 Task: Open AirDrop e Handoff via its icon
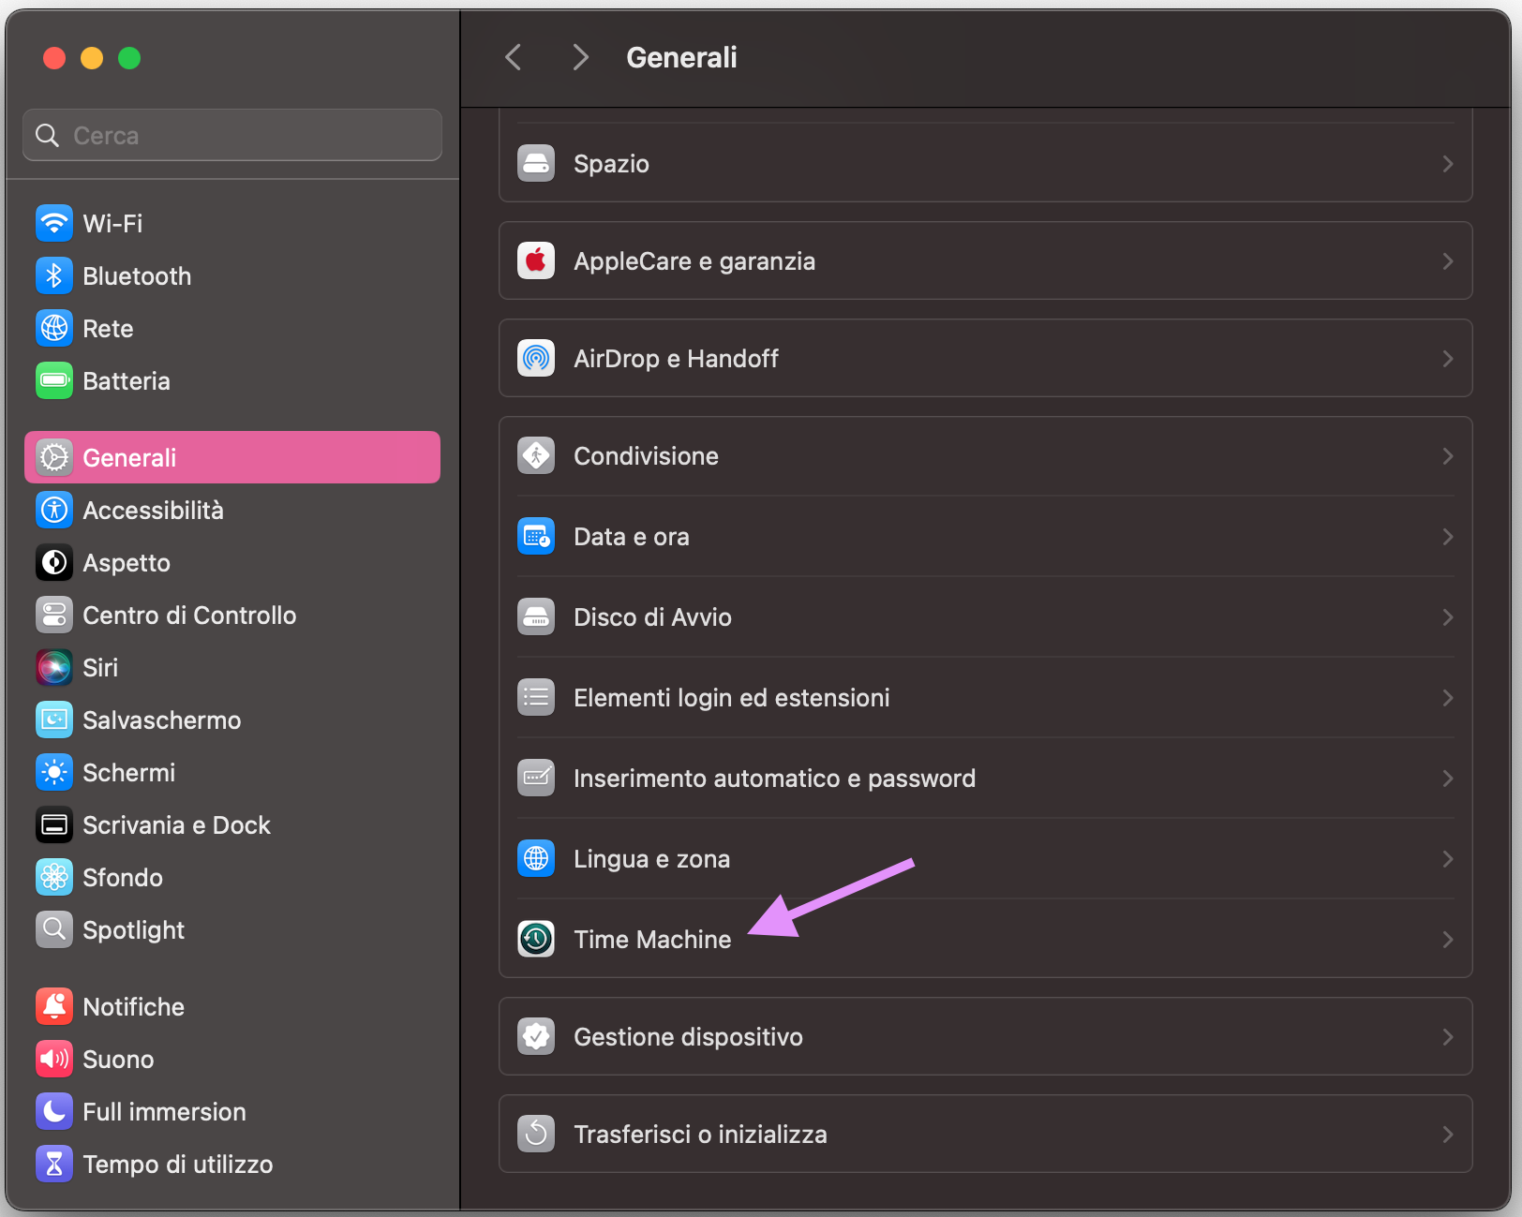535,358
